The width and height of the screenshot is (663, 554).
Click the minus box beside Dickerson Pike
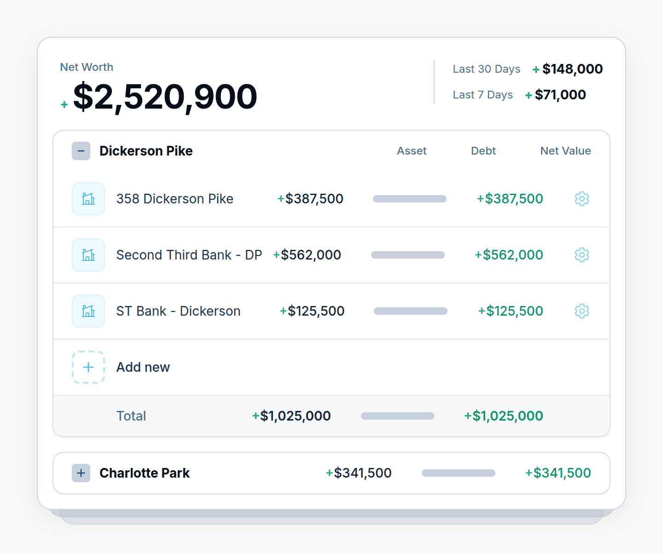(x=81, y=151)
